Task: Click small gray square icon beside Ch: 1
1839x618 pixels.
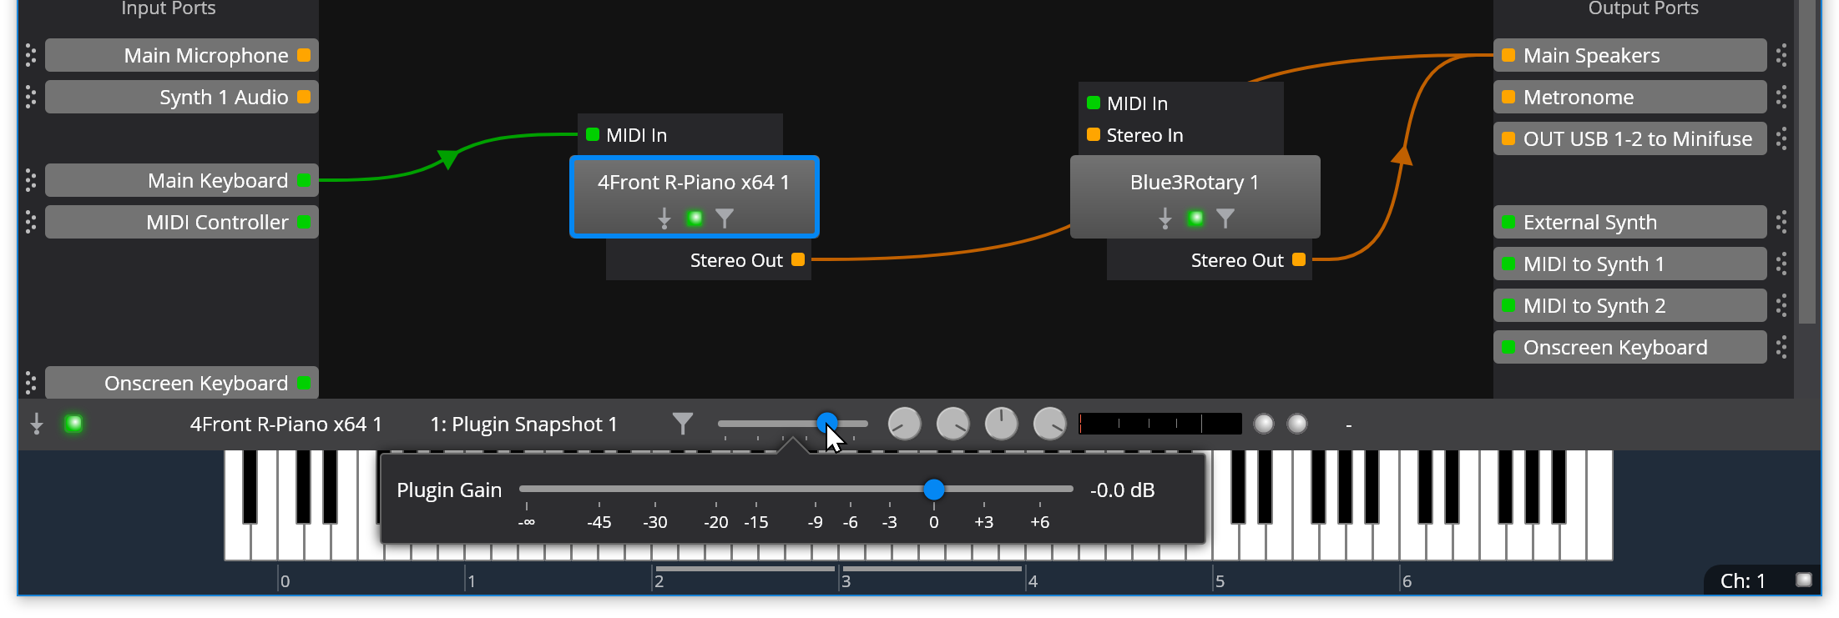Action: (1804, 580)
